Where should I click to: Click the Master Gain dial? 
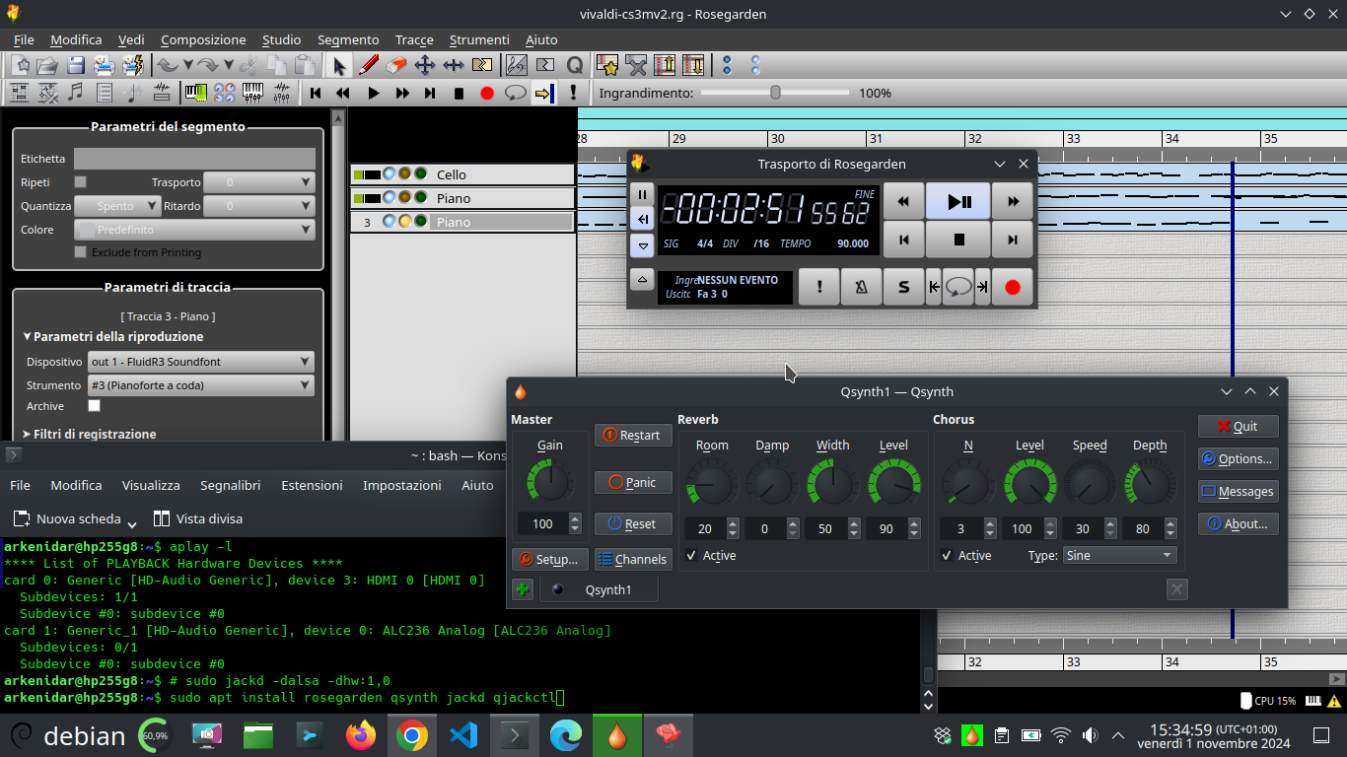click(549, 481)
